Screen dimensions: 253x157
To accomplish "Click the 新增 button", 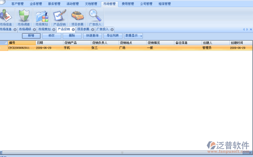I will pos(31,36).
